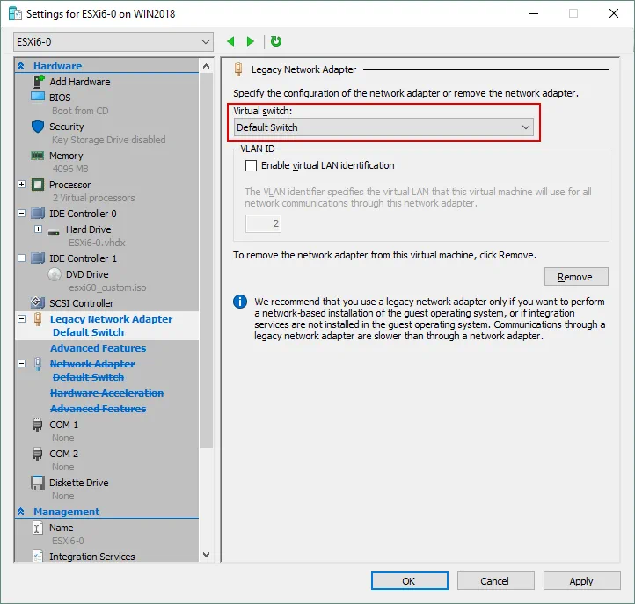Enable virtual LAN identification checkbox

click(252, 165)
